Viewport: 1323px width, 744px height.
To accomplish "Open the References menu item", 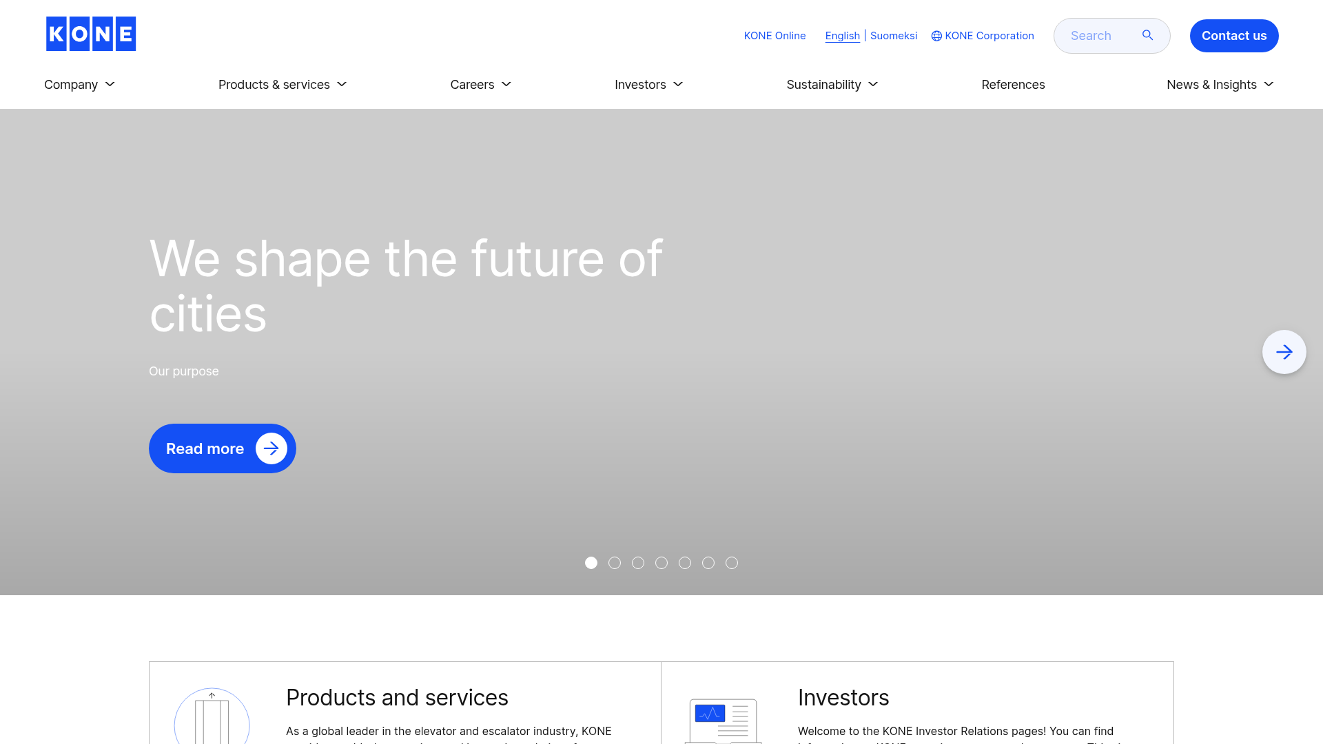I will click(1013, 85).
